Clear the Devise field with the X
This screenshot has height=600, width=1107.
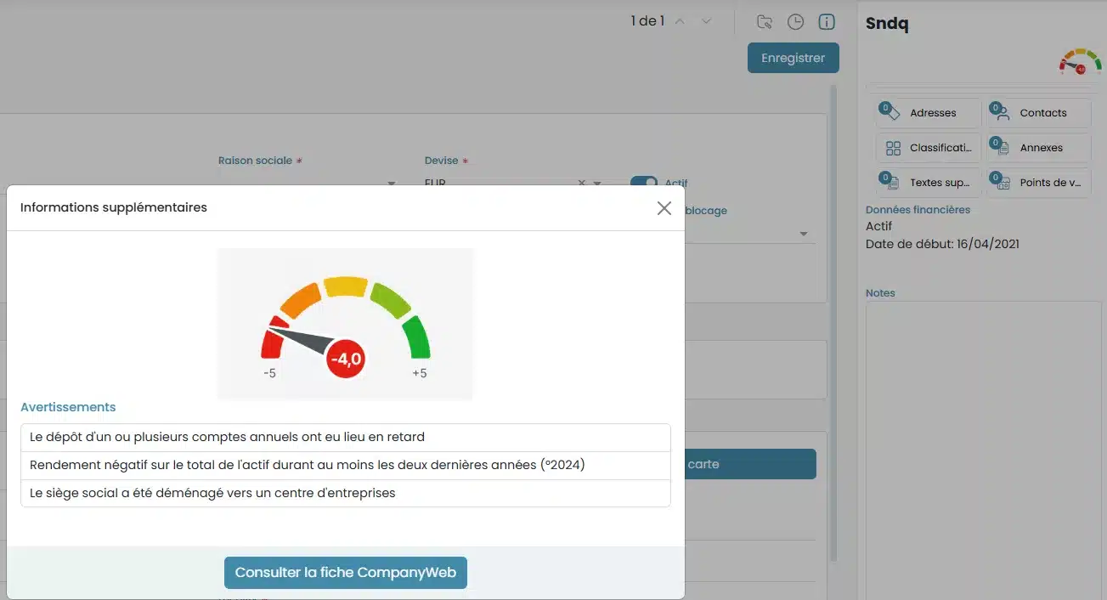pos(582,183)
